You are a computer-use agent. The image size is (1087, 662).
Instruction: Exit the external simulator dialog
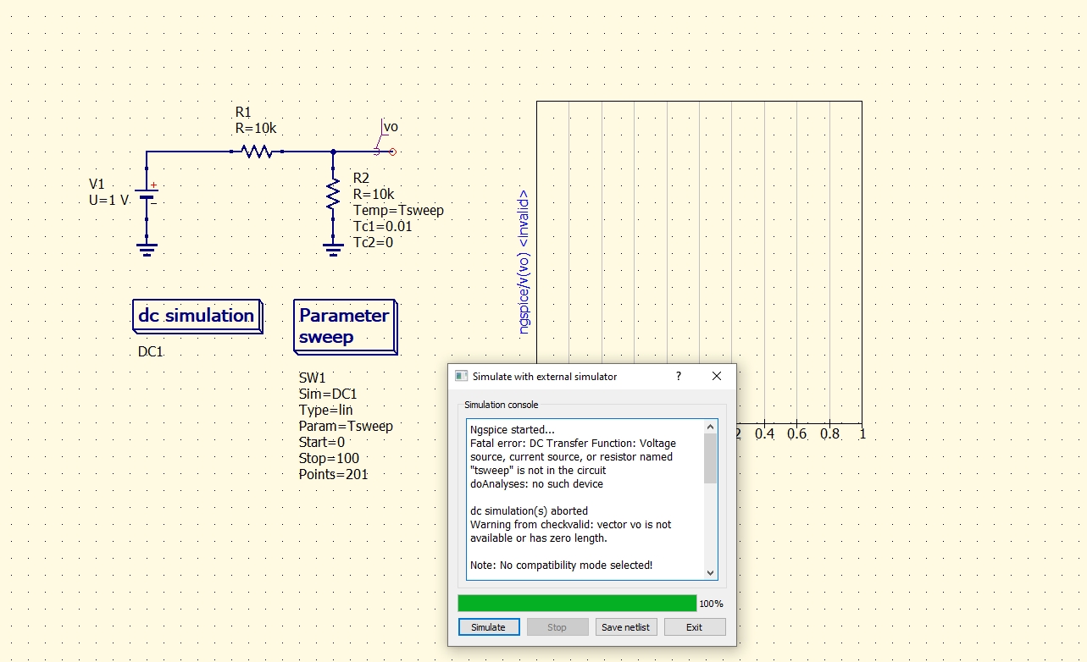[694, 626]
